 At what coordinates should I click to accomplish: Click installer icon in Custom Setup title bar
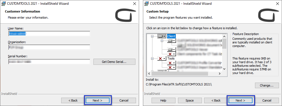click(x=147, y=3)
